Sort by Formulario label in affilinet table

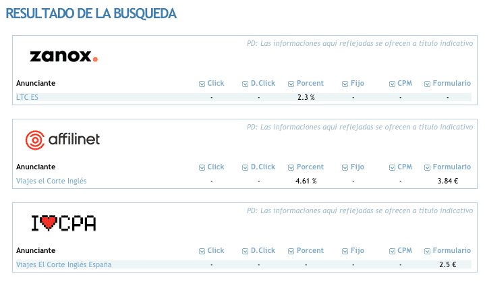pos(451,167)
